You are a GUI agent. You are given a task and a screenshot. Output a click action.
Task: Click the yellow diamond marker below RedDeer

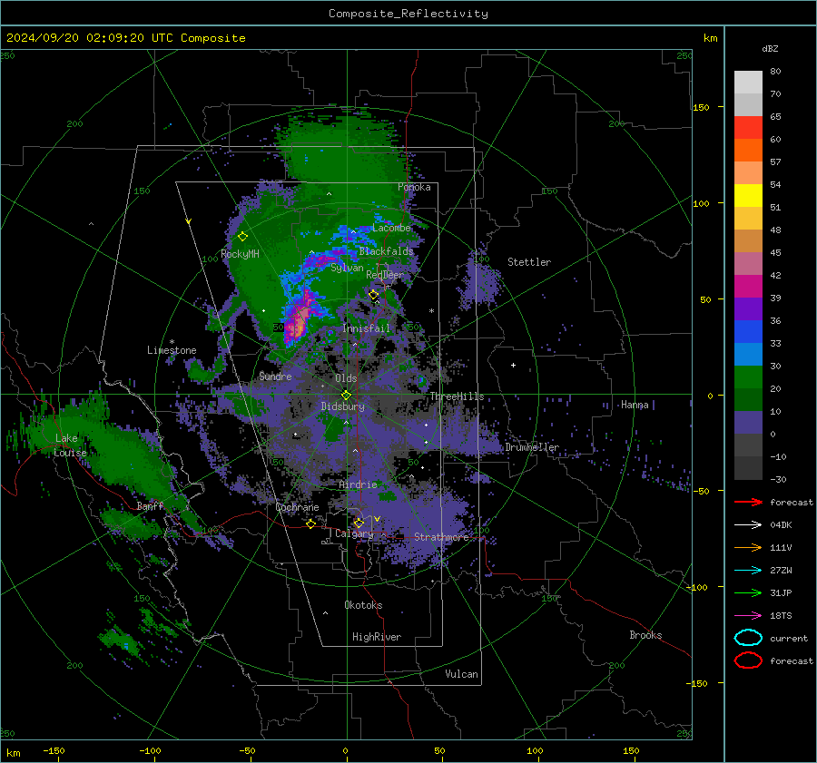click(x=373, y=295)
